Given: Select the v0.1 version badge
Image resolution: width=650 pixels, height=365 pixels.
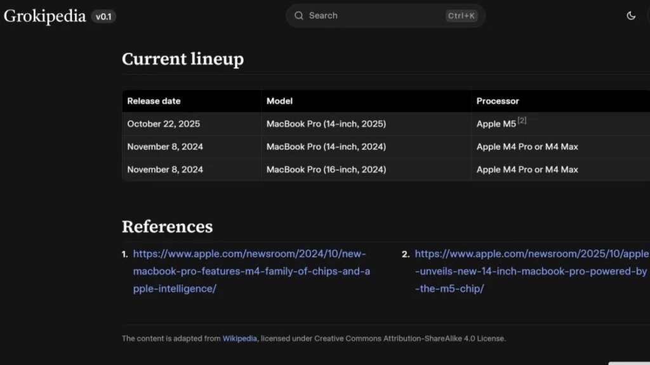Looking at the screenshot, I should click(103, 16).
